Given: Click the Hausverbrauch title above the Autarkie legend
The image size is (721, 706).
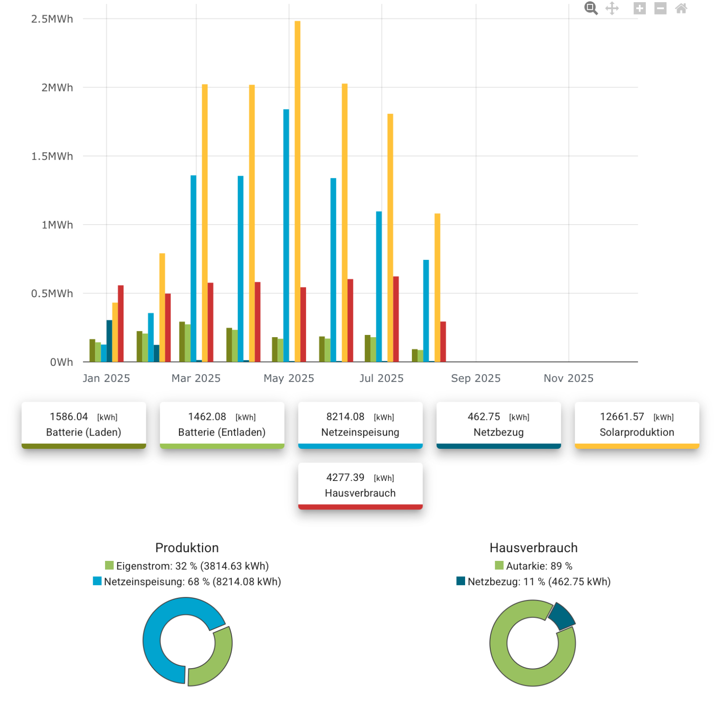Looking at the screenshot, I should [x=534, y=548].
